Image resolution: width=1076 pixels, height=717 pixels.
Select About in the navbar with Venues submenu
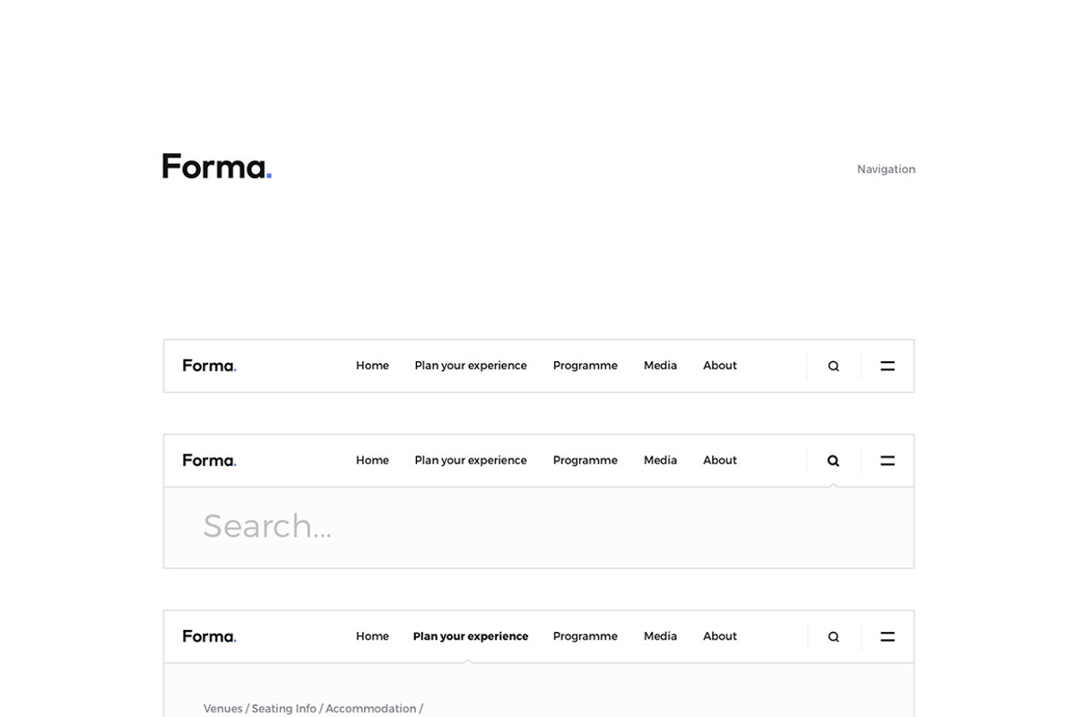coord(720,636)
